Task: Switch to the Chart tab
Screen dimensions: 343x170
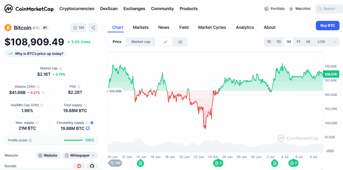Action: [118, 27]
